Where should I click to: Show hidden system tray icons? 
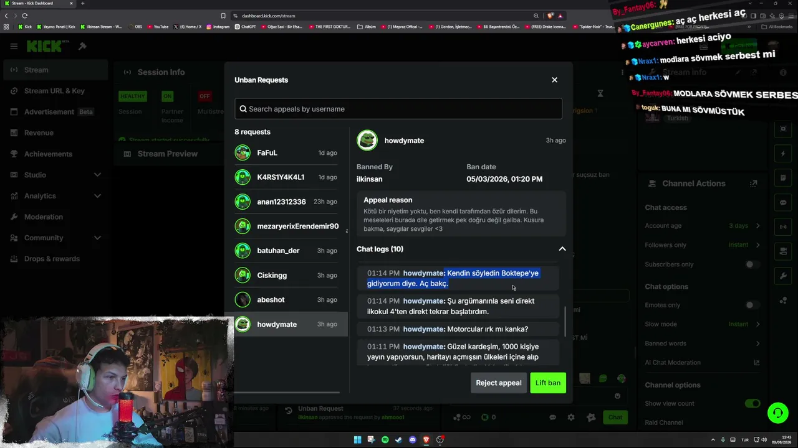[x=713, y=440]
